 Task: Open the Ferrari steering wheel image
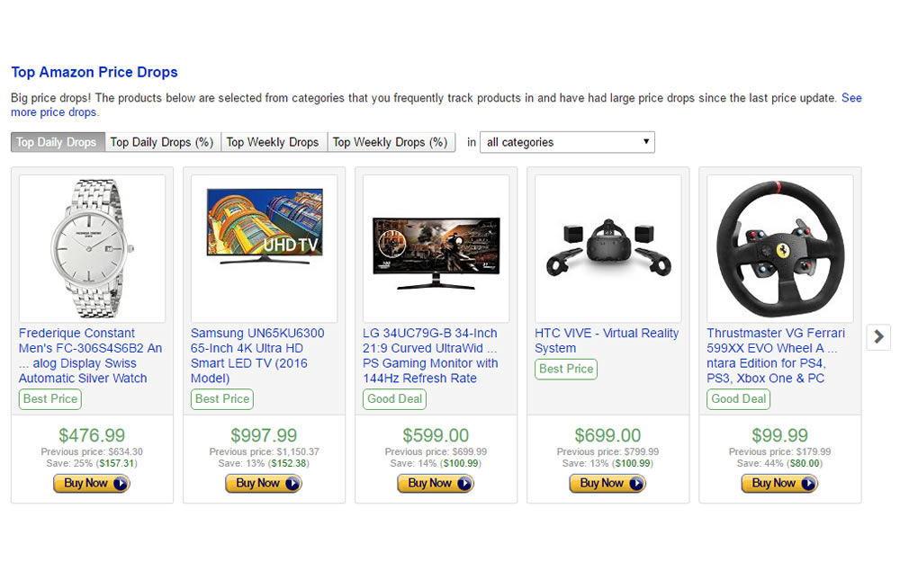780,248
